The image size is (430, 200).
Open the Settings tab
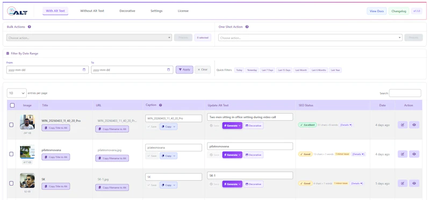[156, 11]
